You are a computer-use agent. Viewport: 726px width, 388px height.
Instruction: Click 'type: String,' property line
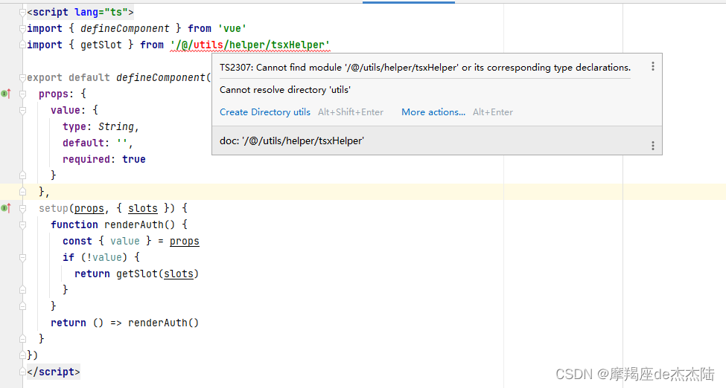(x=101, y=126)
